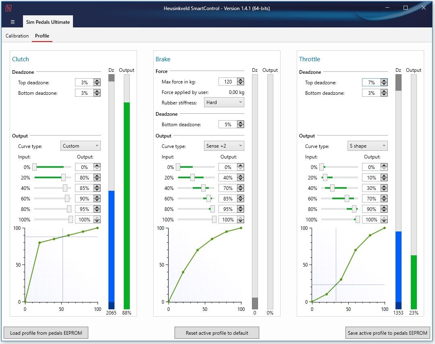This screenshot has height=344, width=435.
Task: Open the Clutch Curve type dropdown
Action: pyautogui.click(x=81, y=146)
